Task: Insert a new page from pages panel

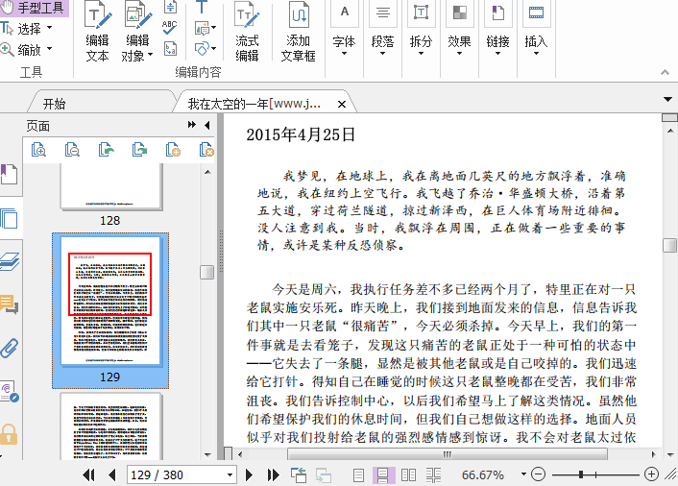Action: point(173,150)
